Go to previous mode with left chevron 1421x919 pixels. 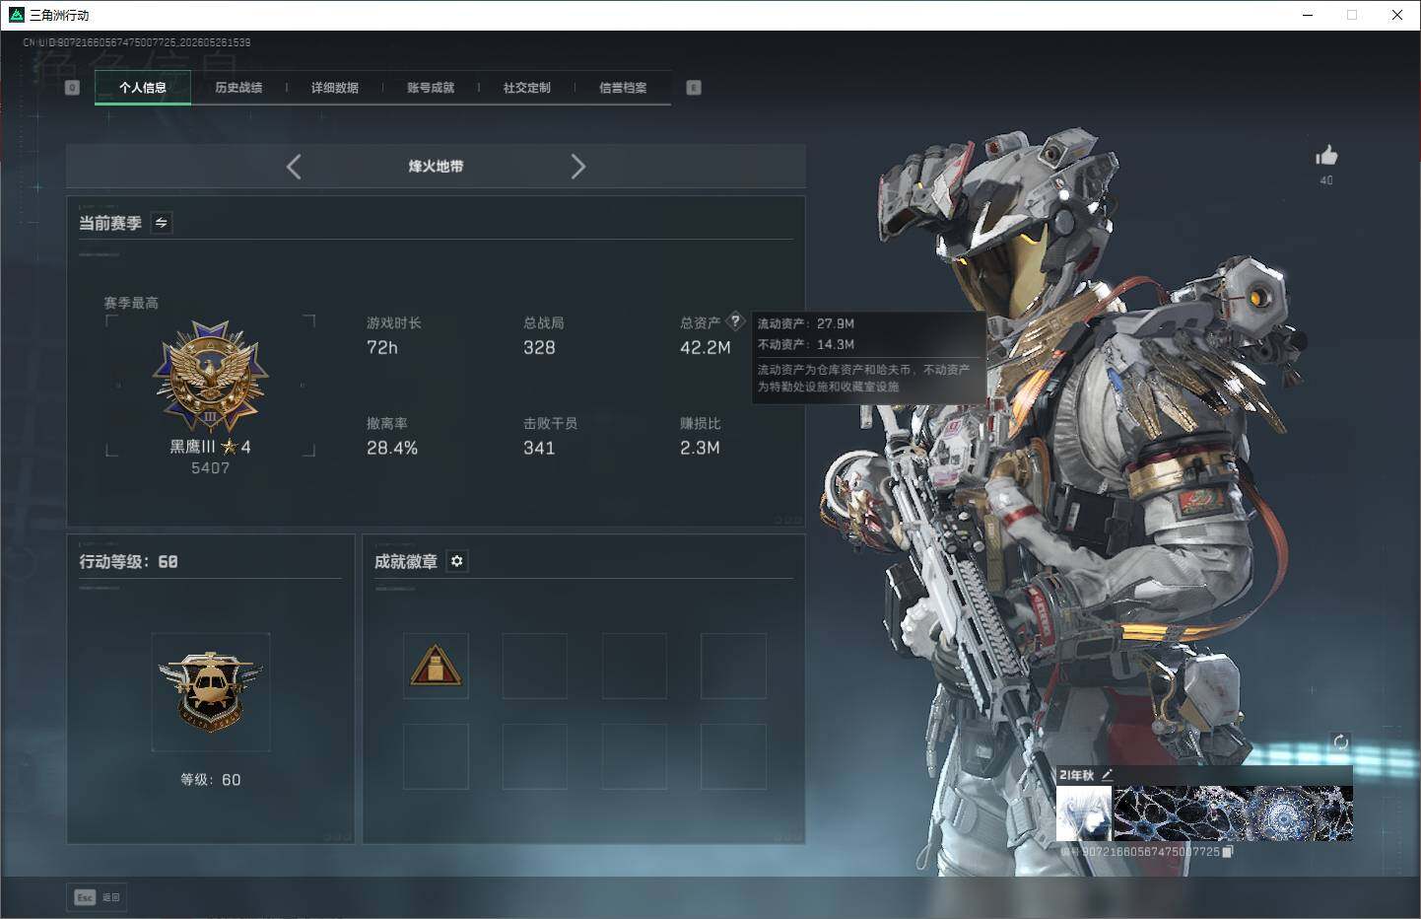coord(294,167)
